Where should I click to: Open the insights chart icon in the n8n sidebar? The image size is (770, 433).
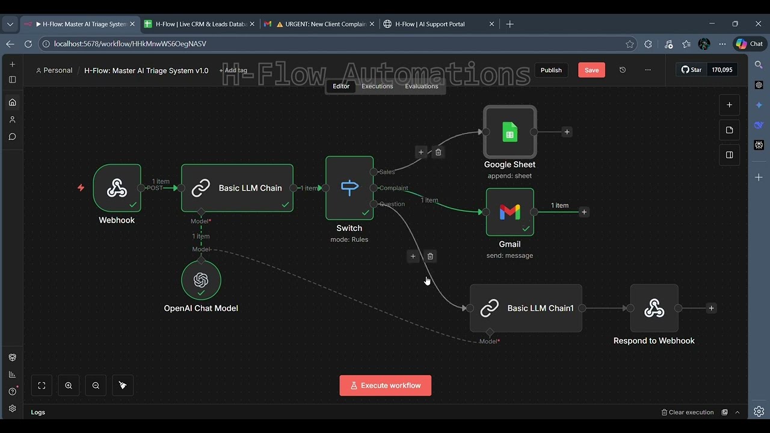[12, 374]
